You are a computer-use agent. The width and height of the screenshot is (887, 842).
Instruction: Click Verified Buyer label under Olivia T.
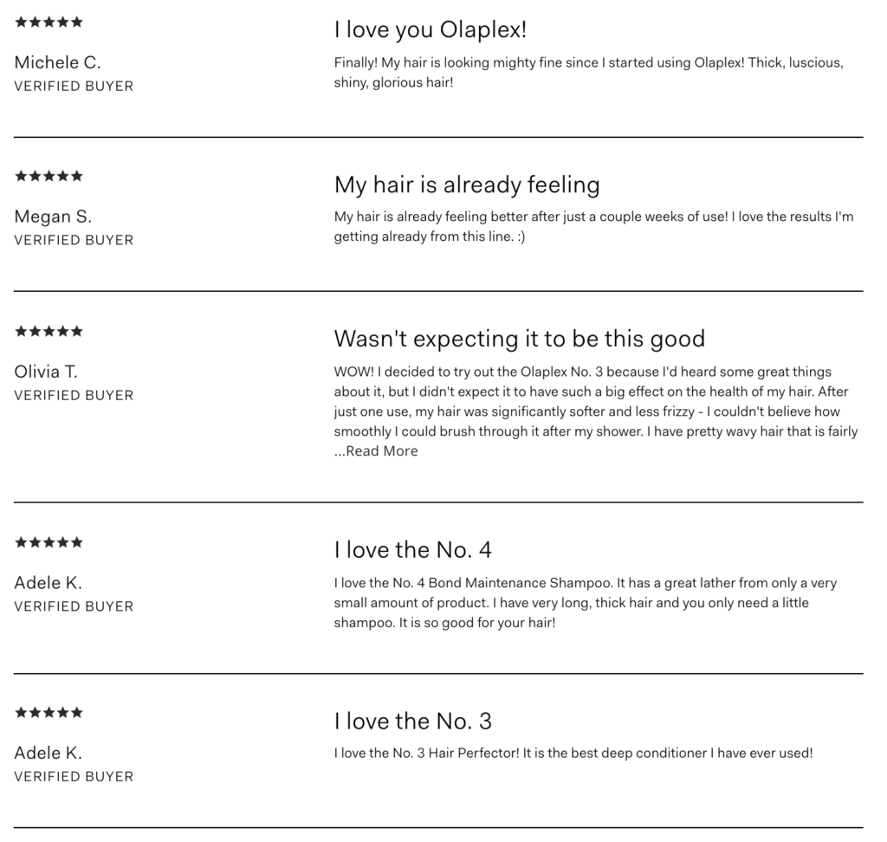[74, 396]
